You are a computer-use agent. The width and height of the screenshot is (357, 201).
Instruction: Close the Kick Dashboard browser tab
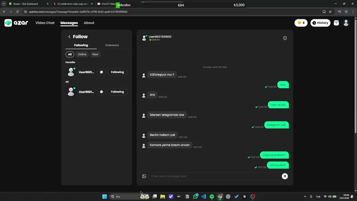pyautogui.click(x=47, y=4)
